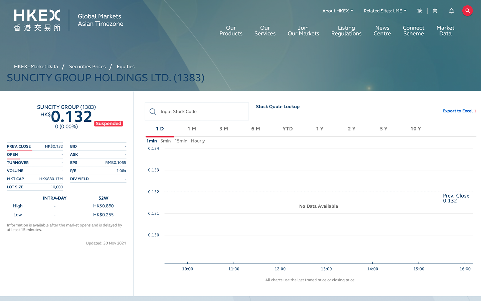
Task: Click the LOT SIZE value 10,000
Action: click(57, 187)
